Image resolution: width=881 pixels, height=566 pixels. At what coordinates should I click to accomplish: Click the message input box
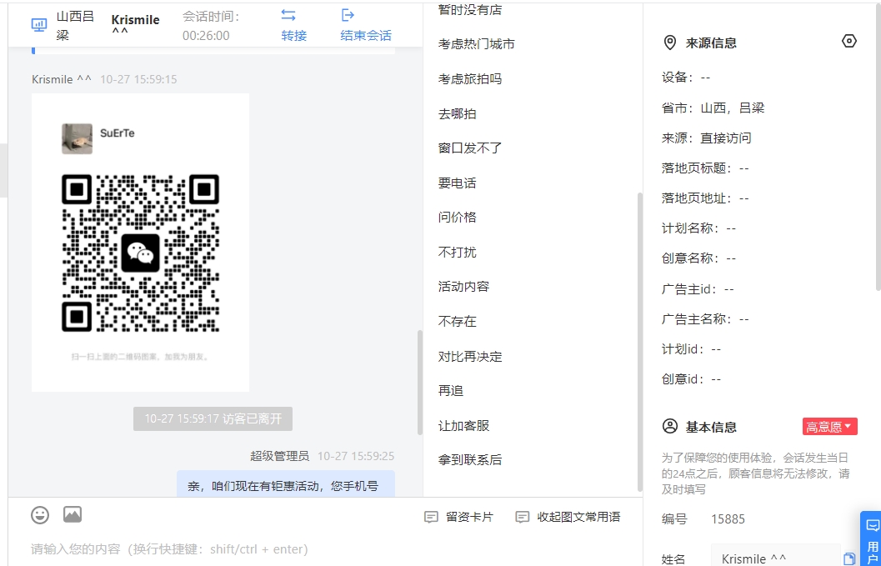click(326, 549)
